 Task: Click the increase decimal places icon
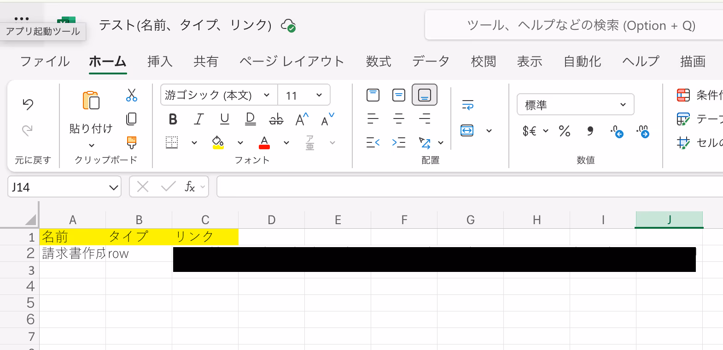pos(643,132)
